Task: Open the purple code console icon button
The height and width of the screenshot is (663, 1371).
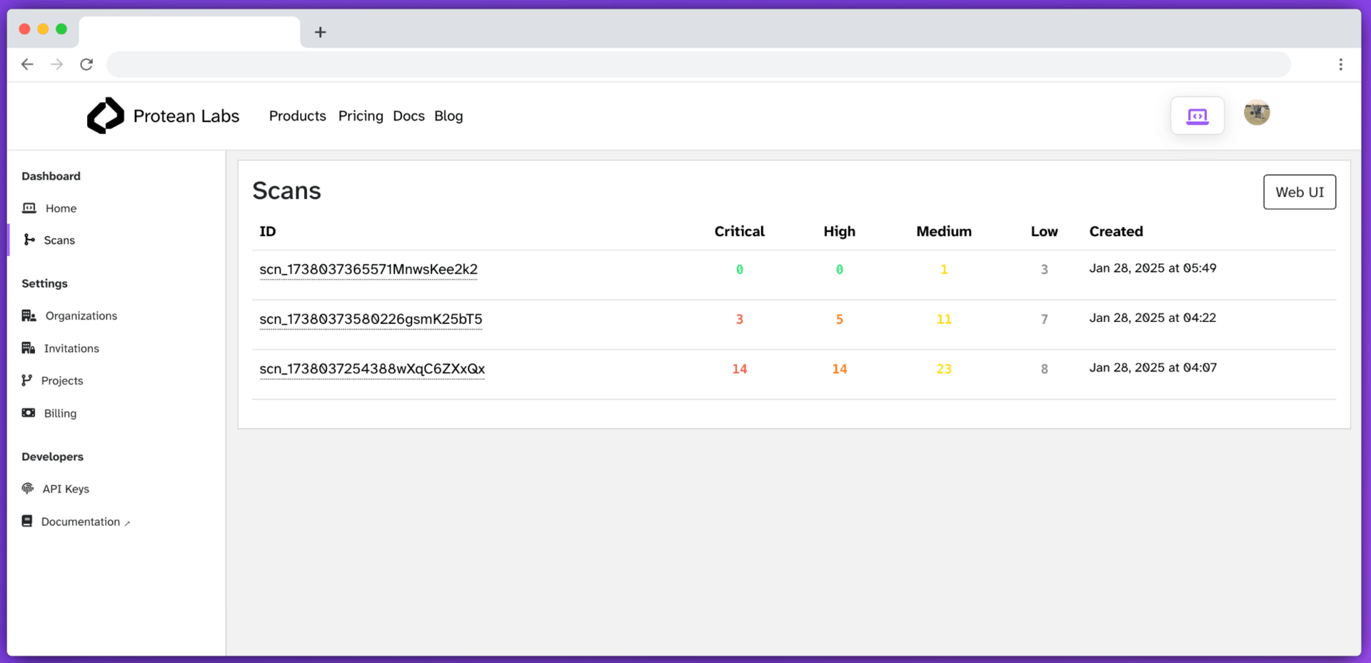Action: tap(1197, 116)
